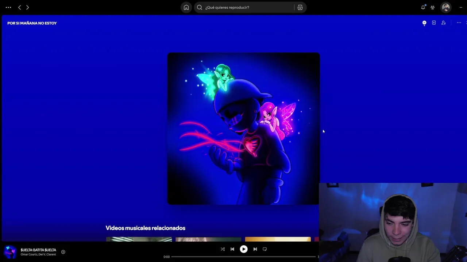Image resolution: width=467 pixels, height=262 pixels.
Task: Skip to the previous track
Action: tap(232, 249)
